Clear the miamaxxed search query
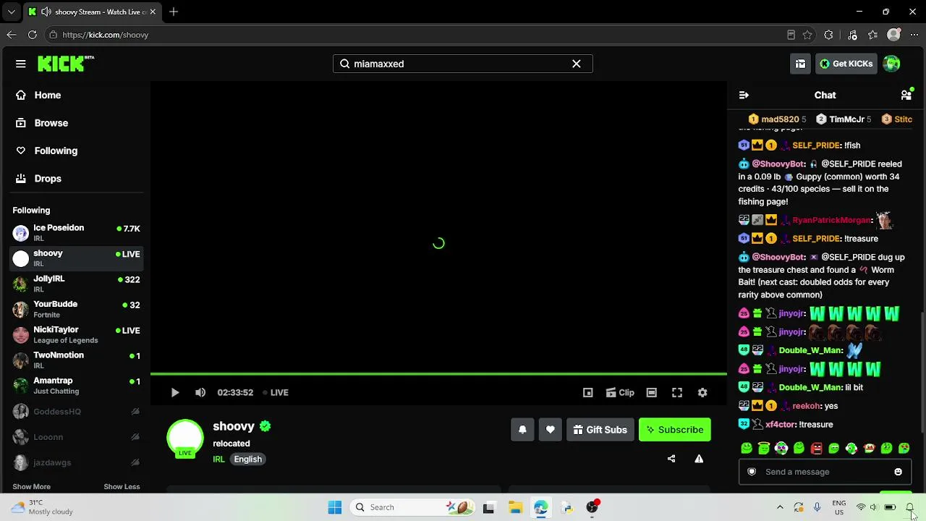The image size is (926, 521). 577,64
